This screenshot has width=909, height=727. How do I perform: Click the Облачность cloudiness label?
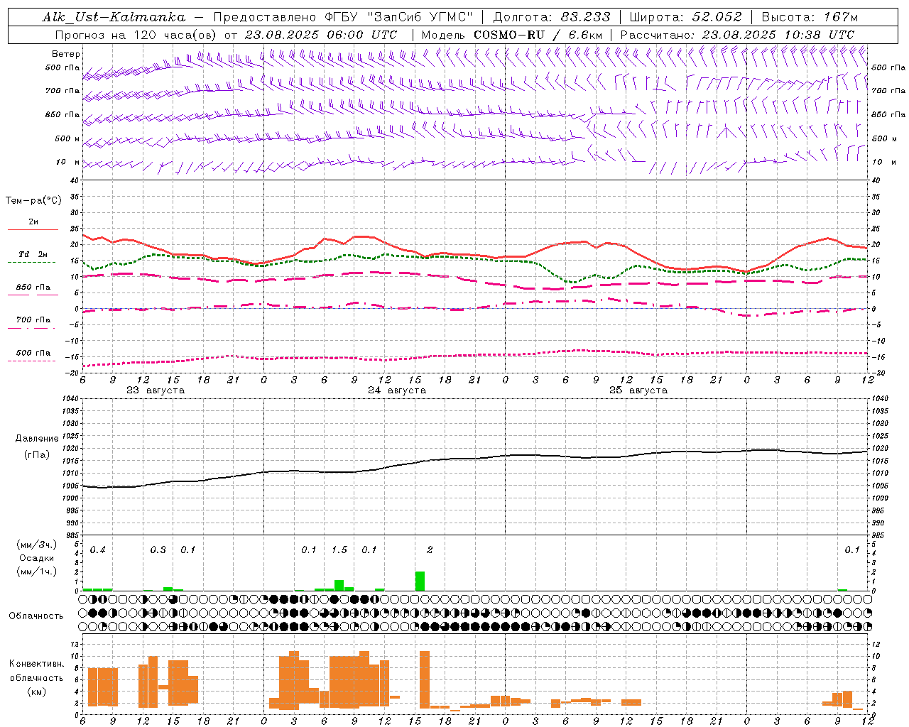[36, 616]
